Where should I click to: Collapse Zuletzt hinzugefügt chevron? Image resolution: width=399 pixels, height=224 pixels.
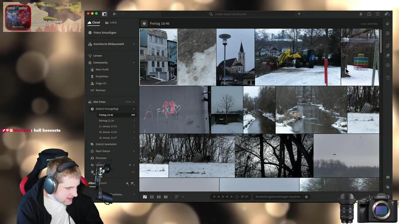coord(134,109)
